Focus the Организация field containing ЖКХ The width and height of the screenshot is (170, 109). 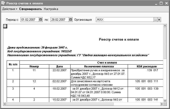124,20
